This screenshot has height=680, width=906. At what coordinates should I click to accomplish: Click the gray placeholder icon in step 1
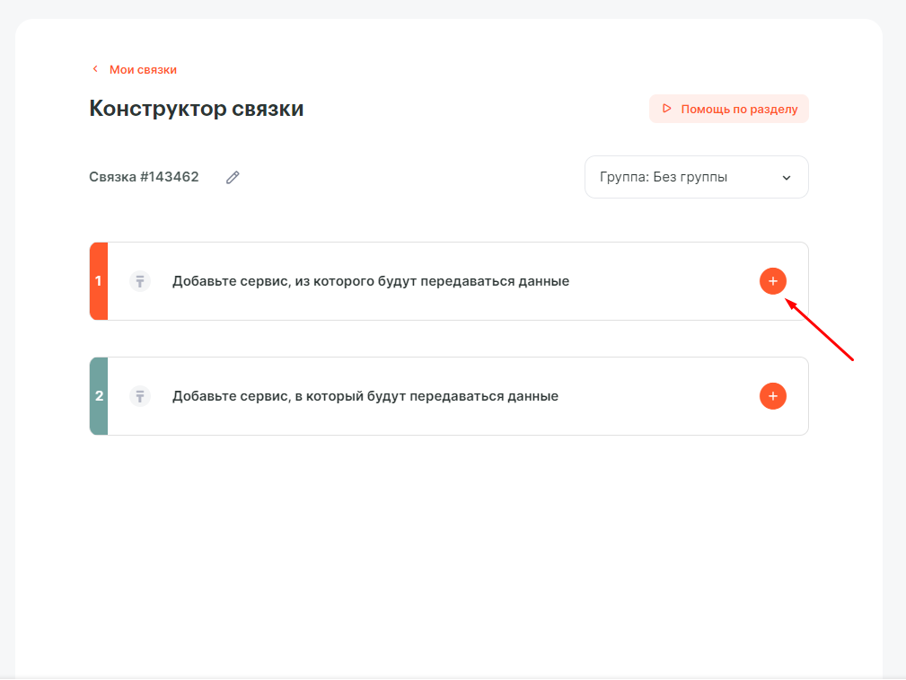[x=140, y=281]
